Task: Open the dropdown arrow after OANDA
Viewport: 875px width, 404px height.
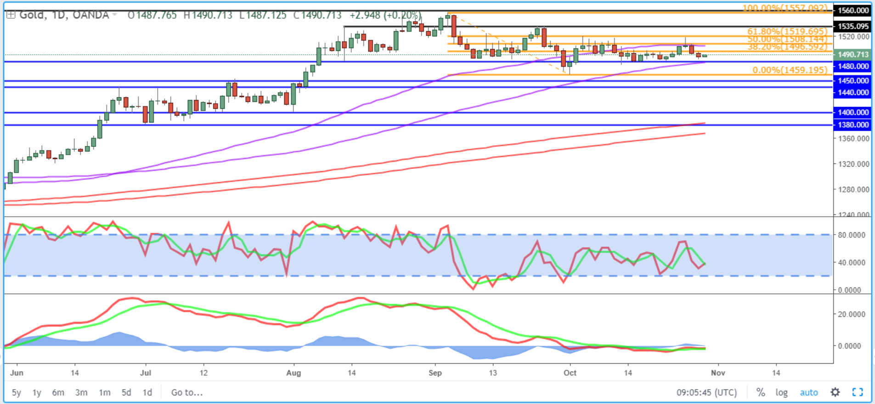Action: coord(115,15)
